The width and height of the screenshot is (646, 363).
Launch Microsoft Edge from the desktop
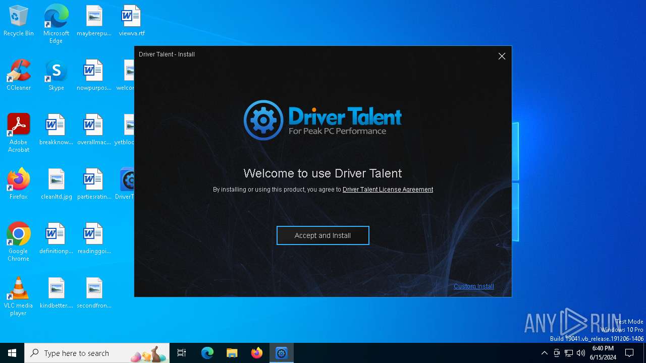[56, 24]
